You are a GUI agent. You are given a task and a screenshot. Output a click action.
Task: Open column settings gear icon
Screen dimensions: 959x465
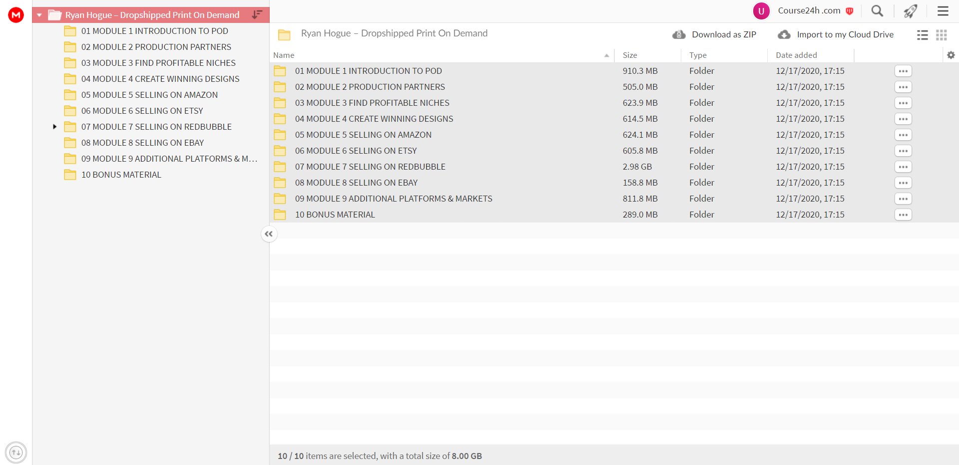pyautogui.click(x=951, y=55)
